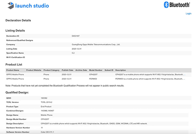Click the launch studio cube logo icon

coord(10,6)
